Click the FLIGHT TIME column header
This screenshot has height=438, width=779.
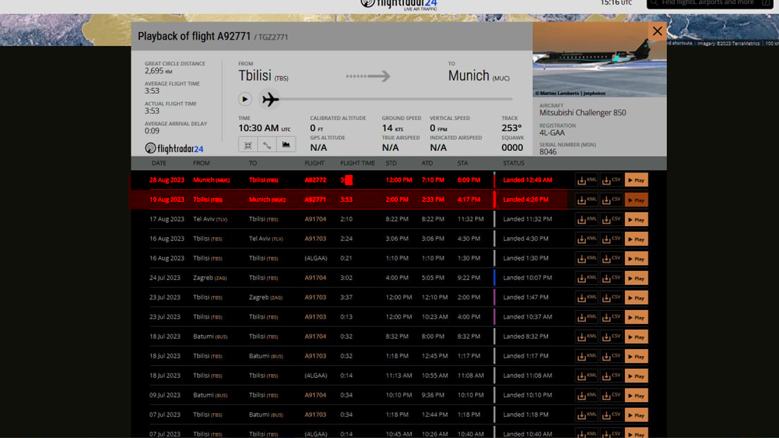357,163
